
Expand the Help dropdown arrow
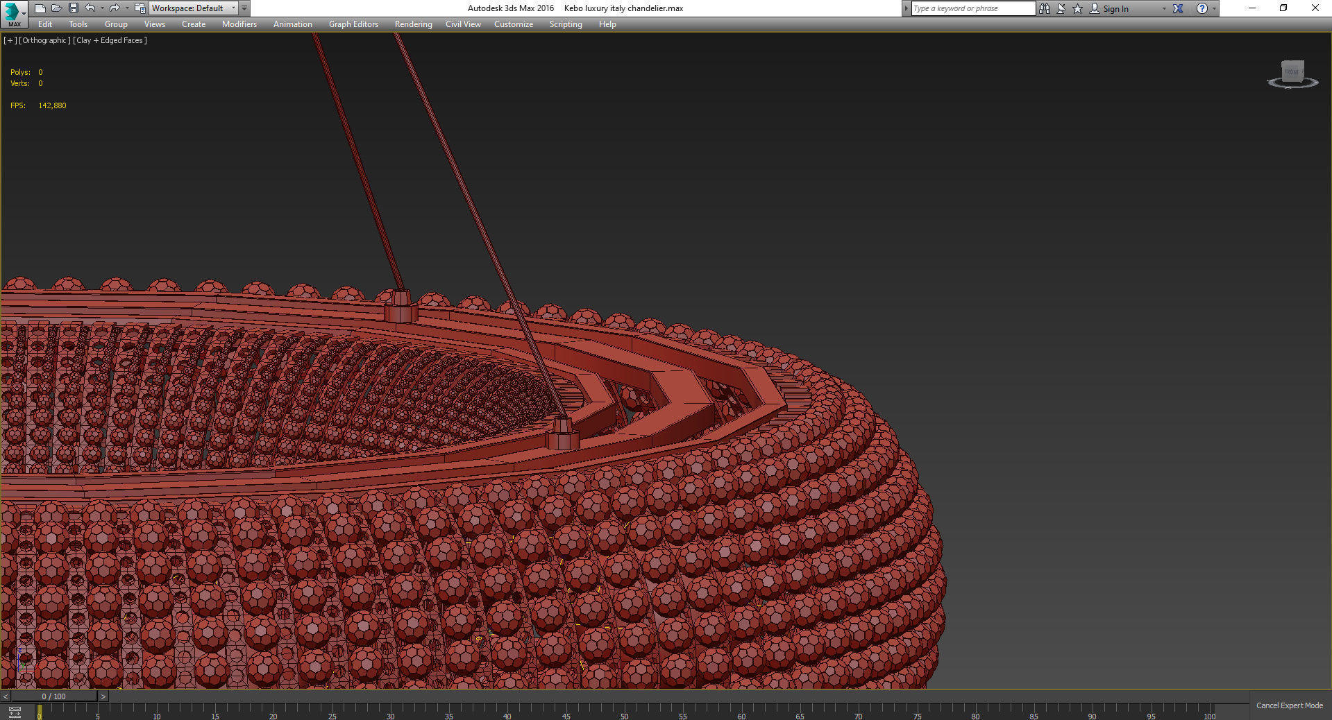point(1214,8)
